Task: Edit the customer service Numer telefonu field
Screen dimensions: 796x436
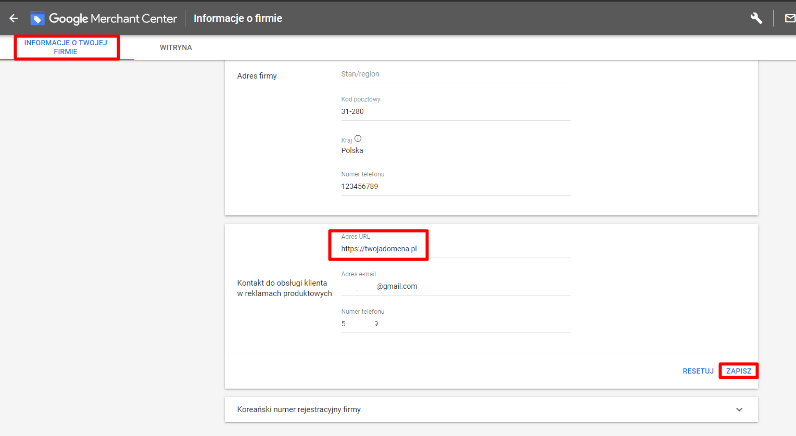Action: click(x=455, y=324)
